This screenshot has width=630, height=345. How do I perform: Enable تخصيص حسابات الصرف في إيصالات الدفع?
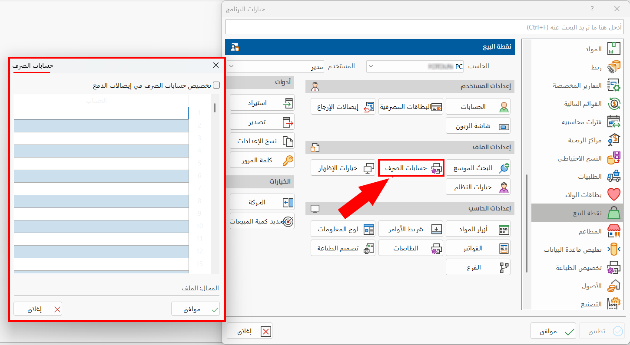[216, 85]
